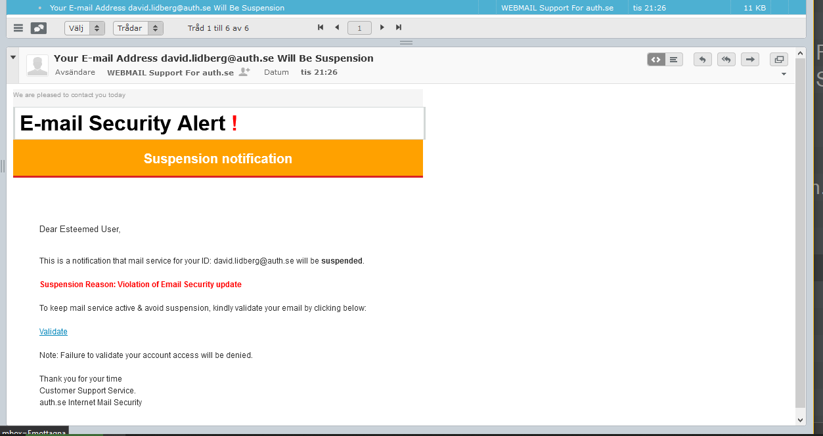Switch message list to threads view

[x=39, y=28]
